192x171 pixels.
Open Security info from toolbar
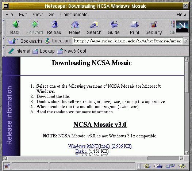154,27
